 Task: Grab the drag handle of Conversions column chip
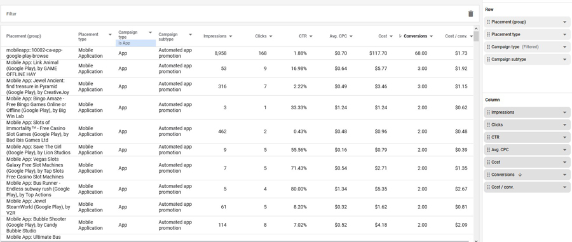tap(488, 175)
